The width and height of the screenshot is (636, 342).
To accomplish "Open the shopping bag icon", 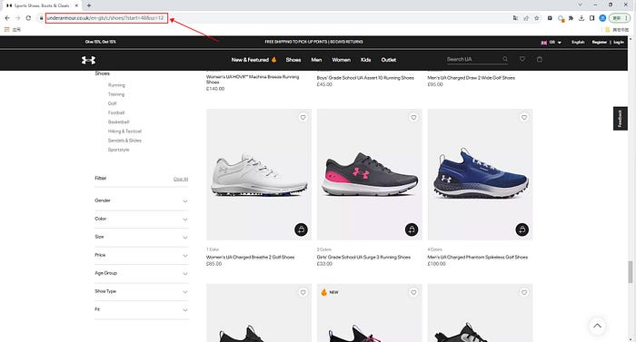I will pyautogui.click(x=539, y=59).
